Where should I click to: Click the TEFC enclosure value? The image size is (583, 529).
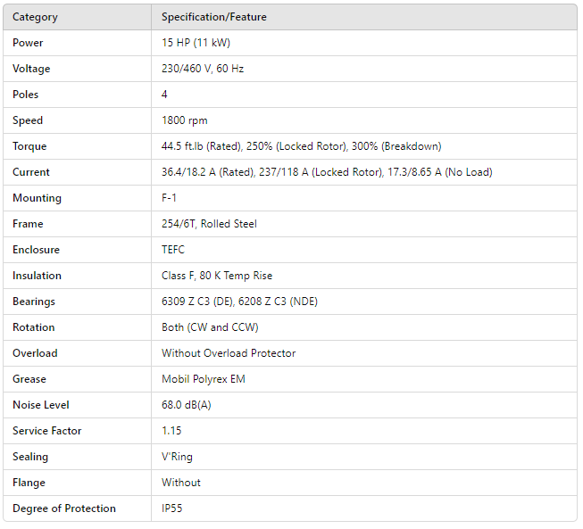[173, 250]
